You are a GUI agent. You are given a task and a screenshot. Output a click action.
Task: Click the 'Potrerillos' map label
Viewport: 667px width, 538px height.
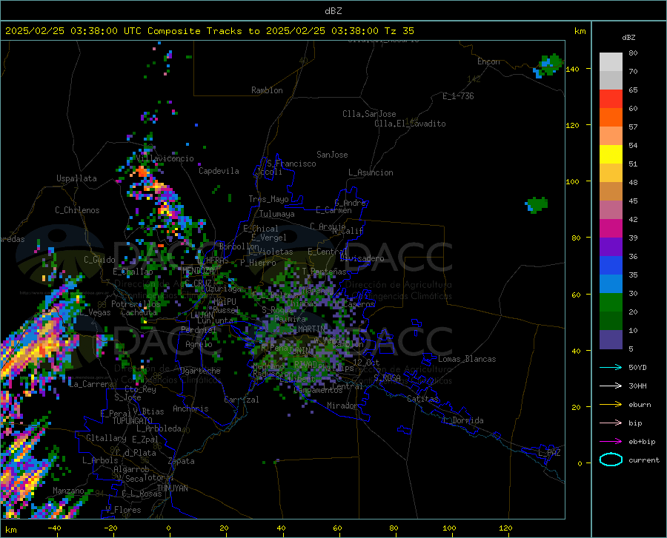tap(136, 304)
